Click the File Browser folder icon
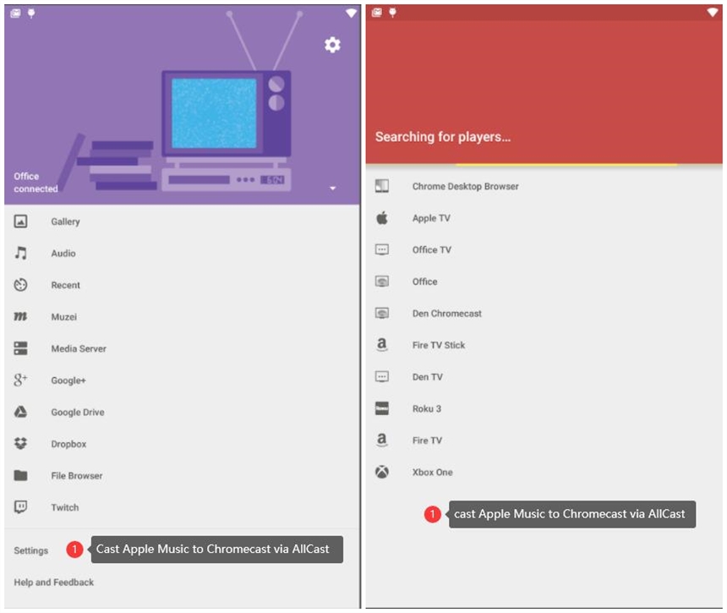The image size is (727, 613). pos(20,475)
